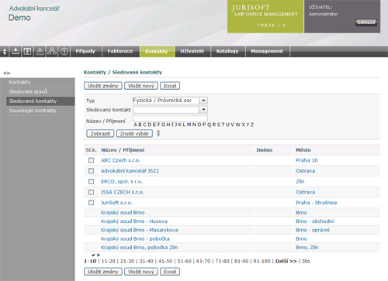Open the Fakturace tab
The image size is (388, 281).
pos(120,51)
